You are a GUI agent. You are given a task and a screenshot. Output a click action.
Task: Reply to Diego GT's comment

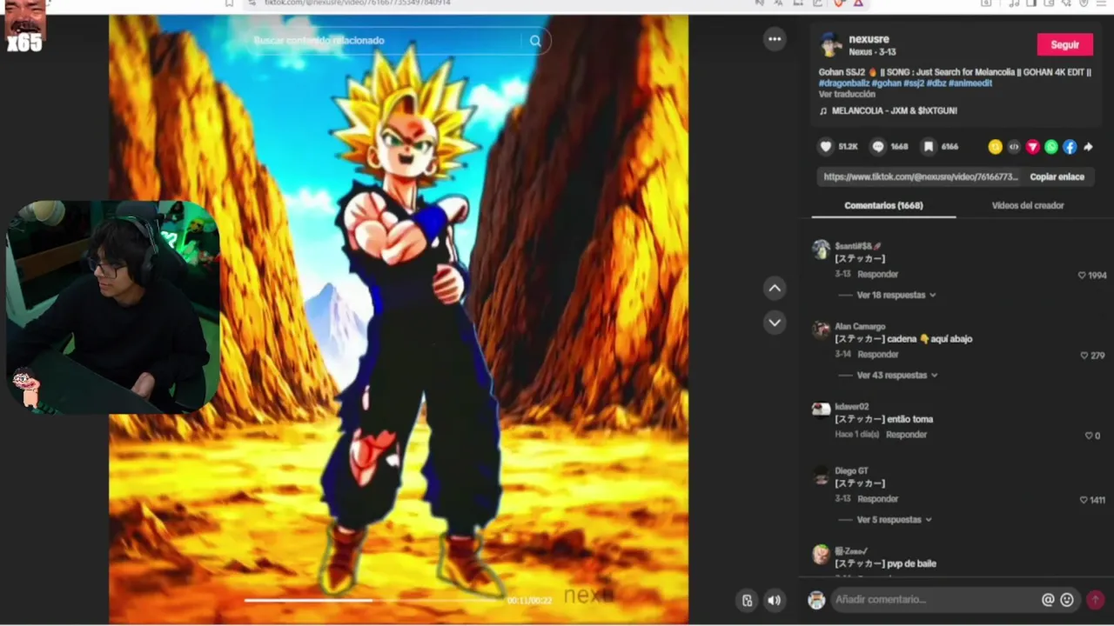coord(877,498)
